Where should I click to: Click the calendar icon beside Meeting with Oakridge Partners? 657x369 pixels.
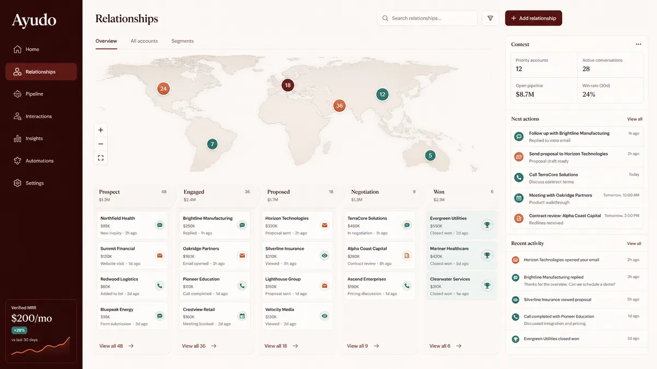point(518,198)
